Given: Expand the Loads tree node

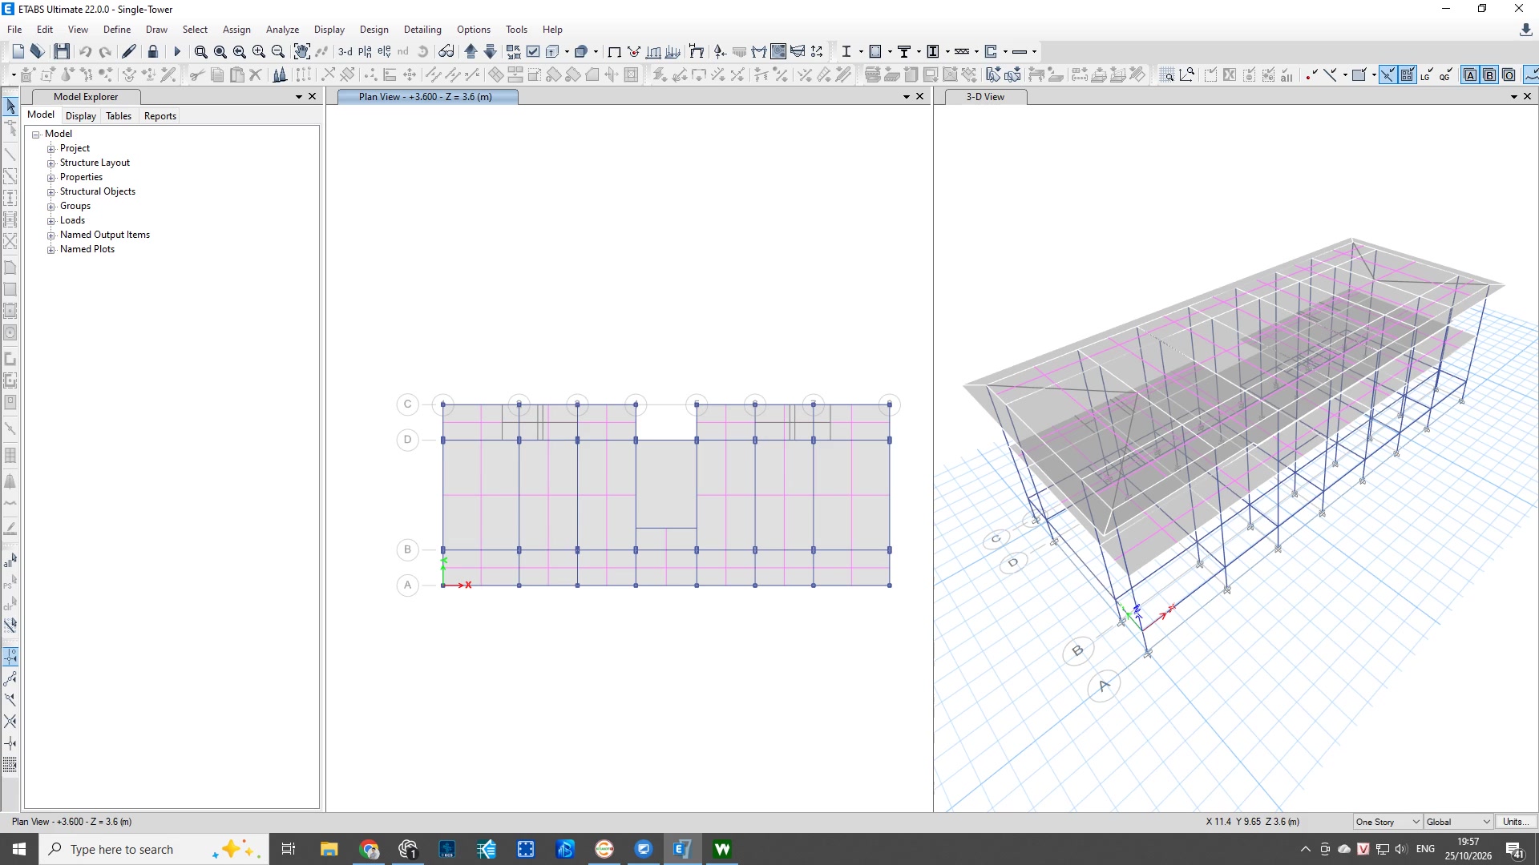Looking at the screenshot, I should [50, 220].
